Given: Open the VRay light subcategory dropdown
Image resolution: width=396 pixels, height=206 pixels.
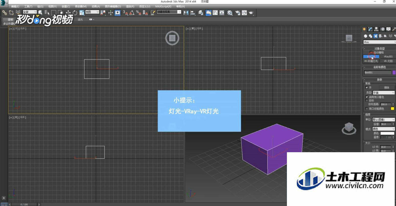Looking at the screenshot, I should (x=380, y=42).
